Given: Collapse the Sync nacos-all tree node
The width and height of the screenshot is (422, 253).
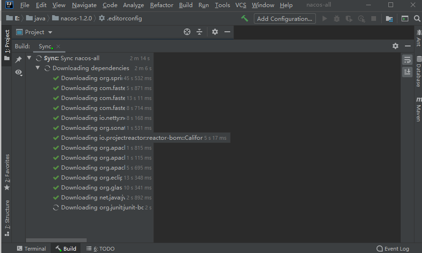Looking at the screenshot, I should point(29,58).
